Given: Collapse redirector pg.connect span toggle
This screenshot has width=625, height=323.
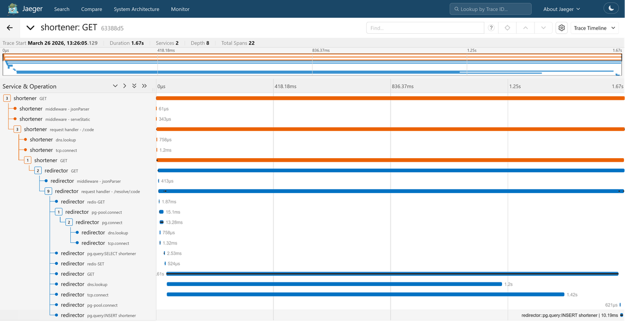Looking at the screenshot, I should pos(69,222).
